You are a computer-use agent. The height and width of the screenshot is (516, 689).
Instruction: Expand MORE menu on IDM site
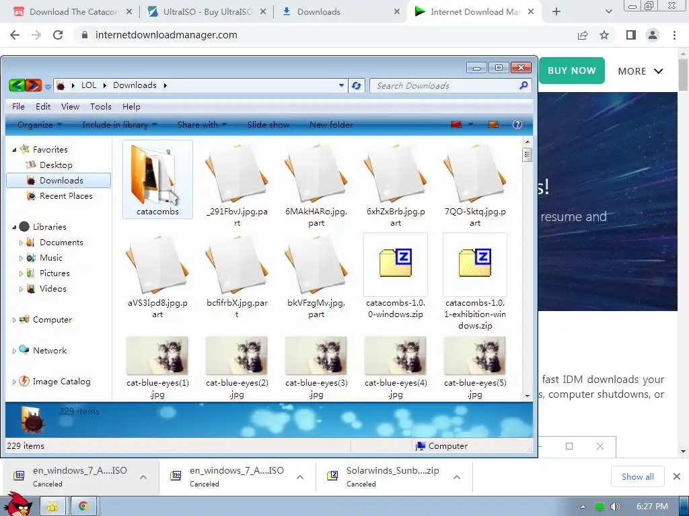[641, 71]
